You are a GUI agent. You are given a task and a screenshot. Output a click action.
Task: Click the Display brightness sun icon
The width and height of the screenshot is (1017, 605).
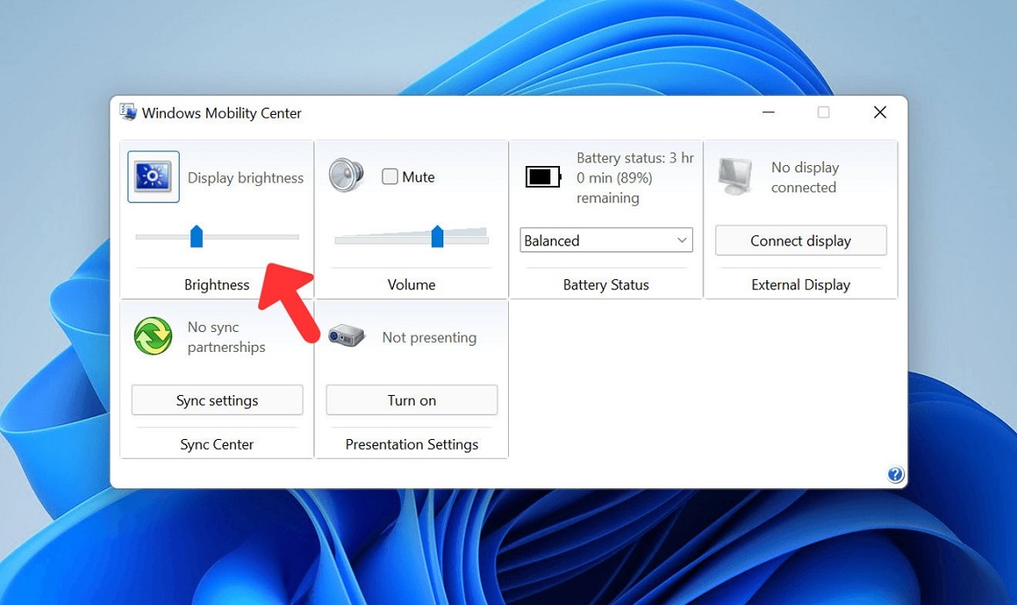click(x=153, y=176)
